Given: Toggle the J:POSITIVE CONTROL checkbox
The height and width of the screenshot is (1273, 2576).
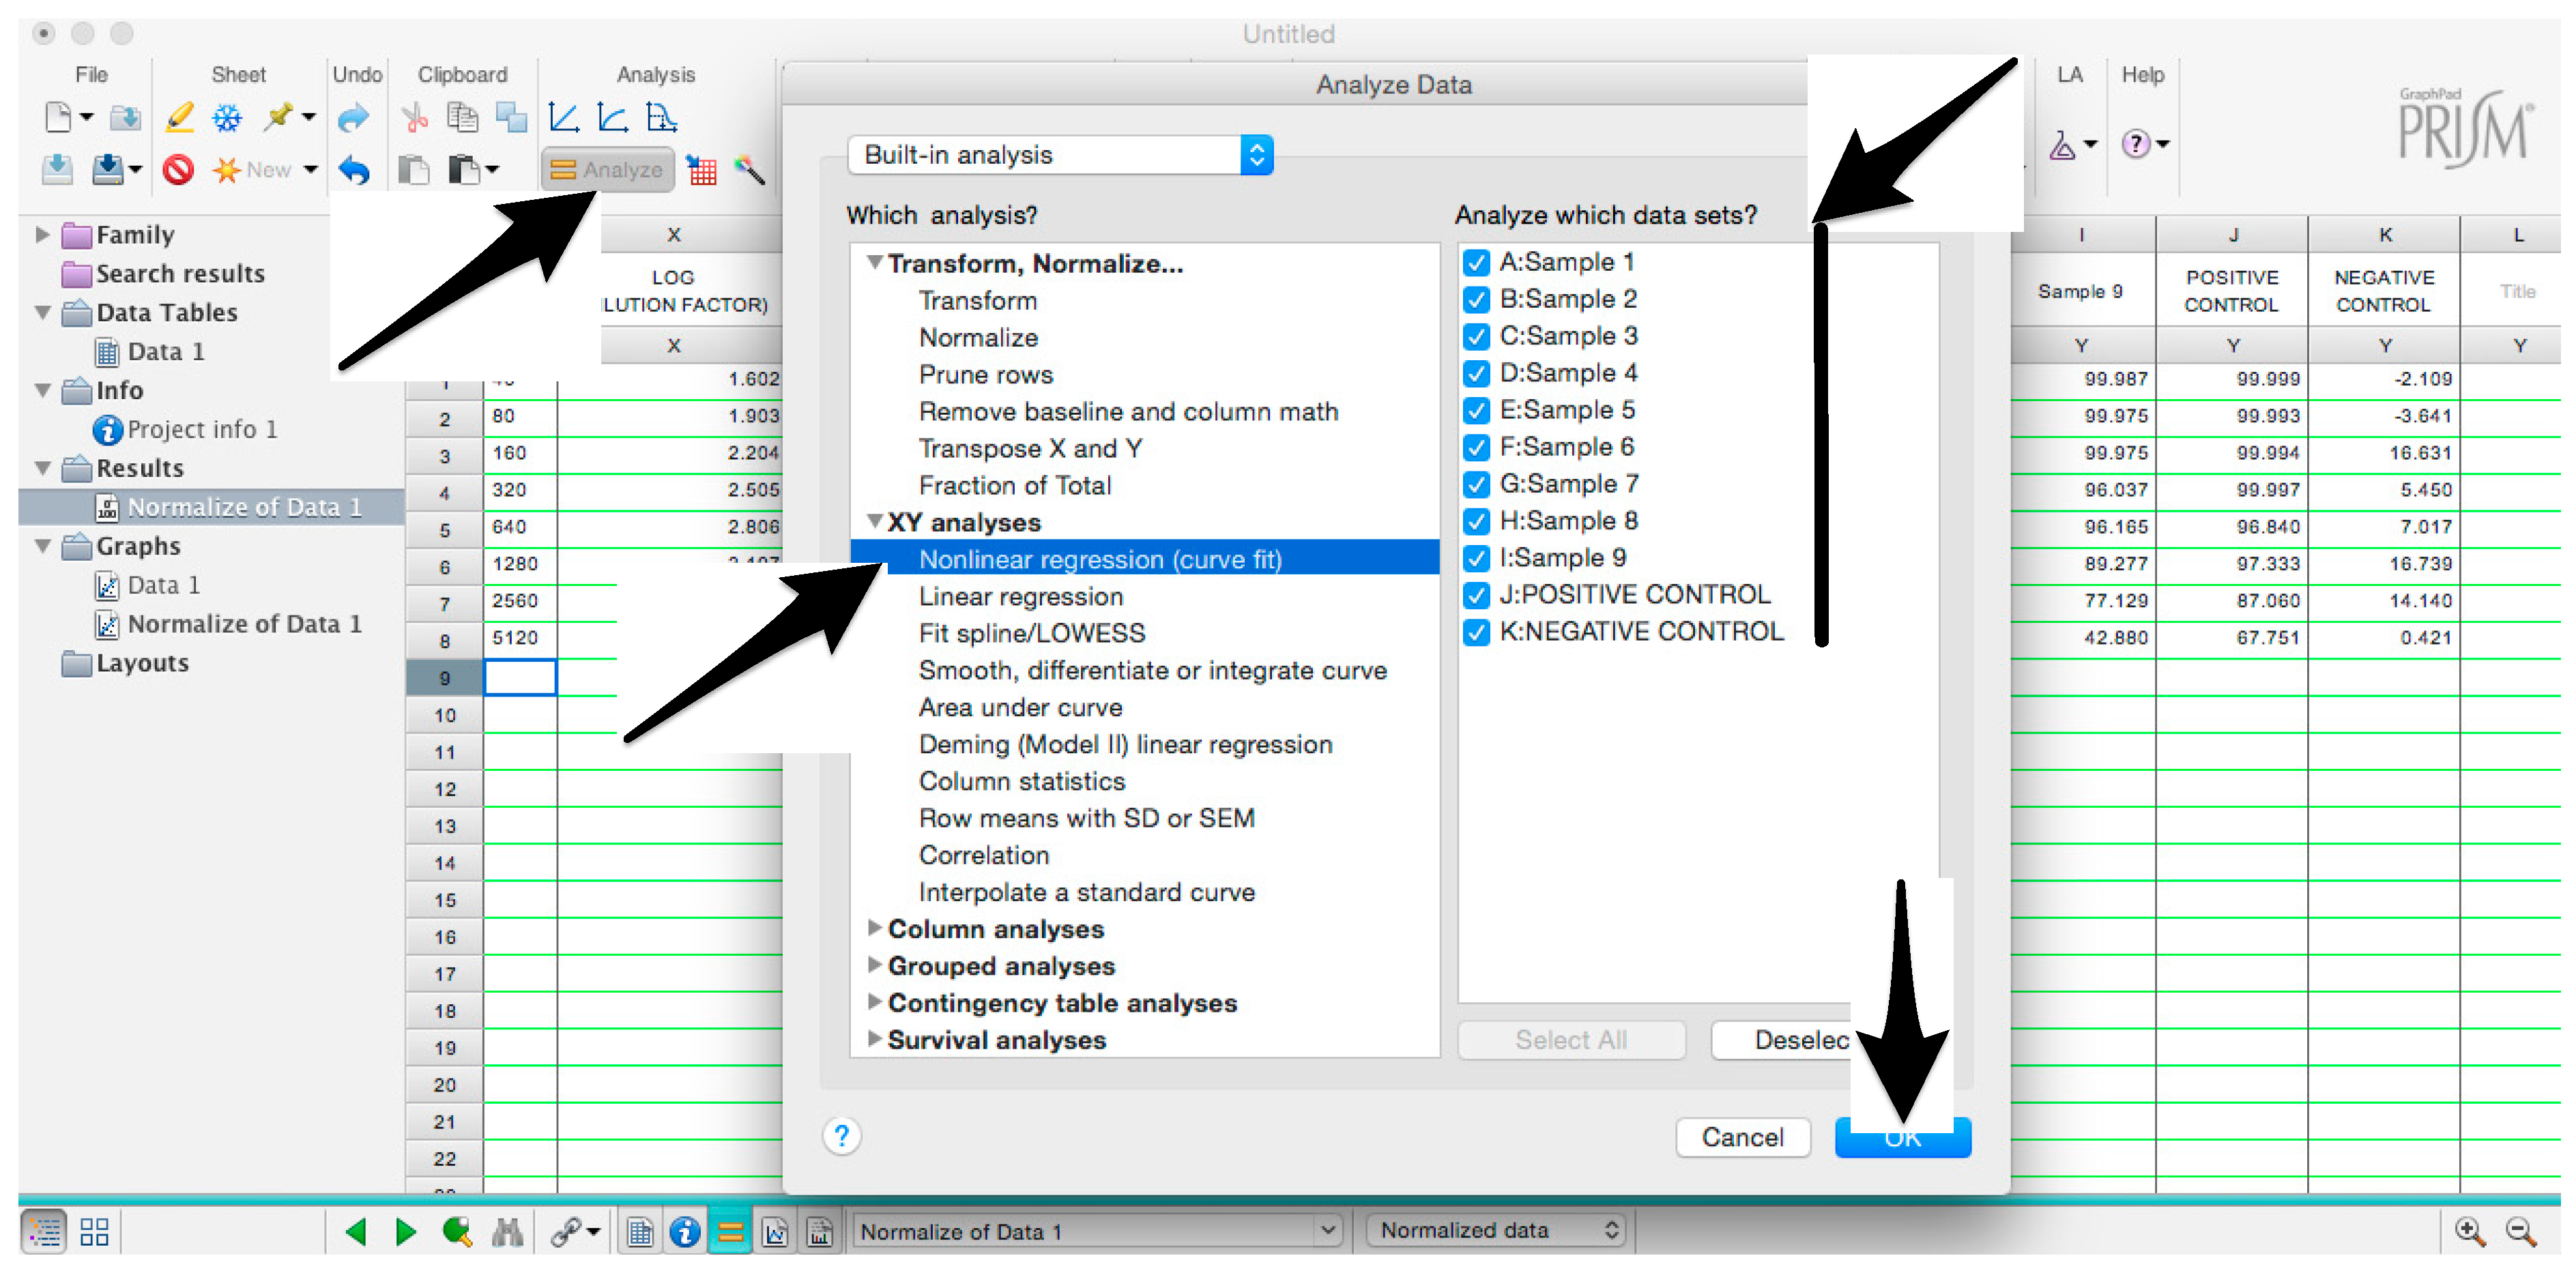Looking at the screenshot, I should [x=1476, y=595].
